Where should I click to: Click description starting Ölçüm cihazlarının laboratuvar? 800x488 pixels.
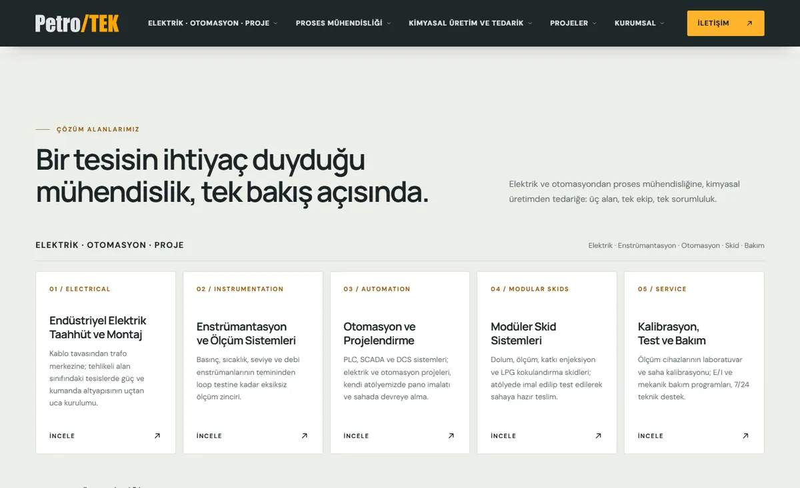tap(693, 378)
